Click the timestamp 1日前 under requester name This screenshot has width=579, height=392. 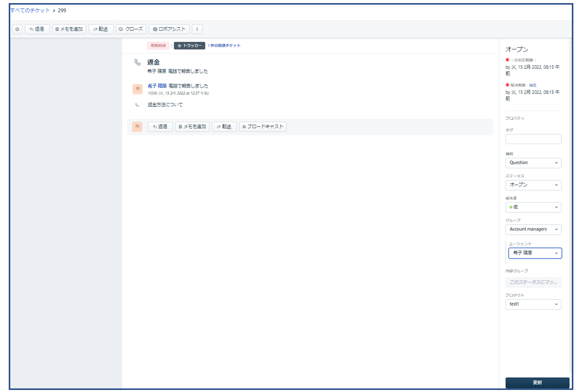pyautogui.click(x=178, y=93)
